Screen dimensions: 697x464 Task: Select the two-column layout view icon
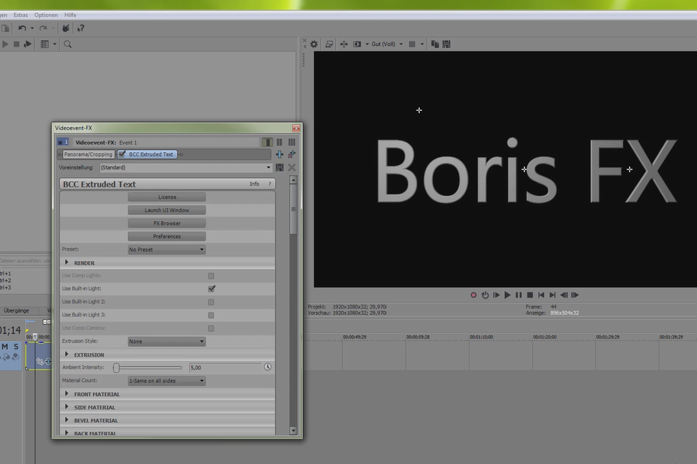coord(279,142)
